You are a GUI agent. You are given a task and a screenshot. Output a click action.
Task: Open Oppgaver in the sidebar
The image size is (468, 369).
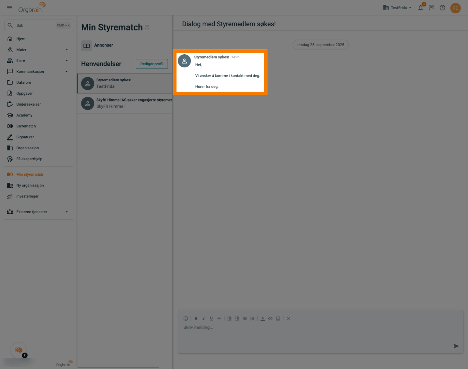[39, 94]
